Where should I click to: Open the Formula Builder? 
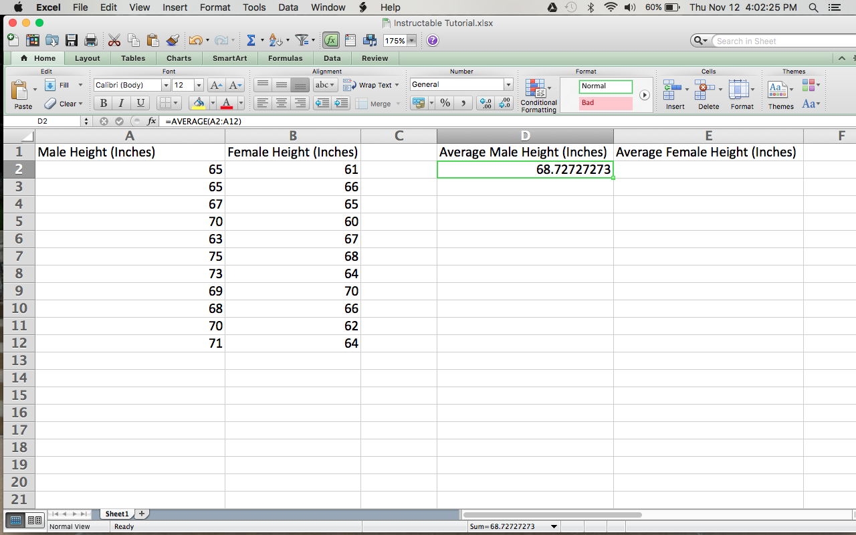pyautogui.click(x=330, y=40)
